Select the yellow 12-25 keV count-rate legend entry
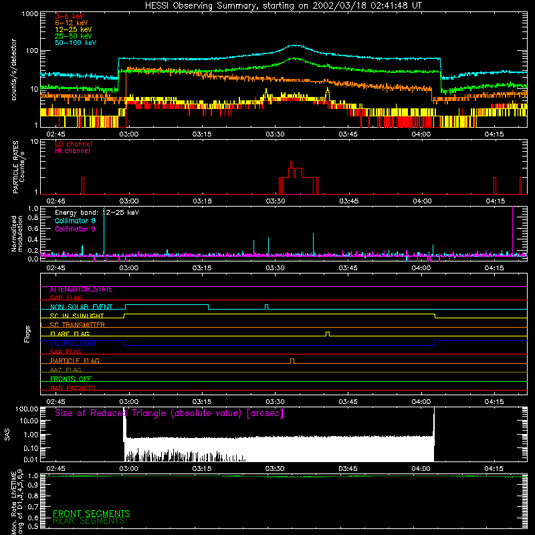Image resolution: width=535 pixels, height=535 pixels. tap(74, 29)
